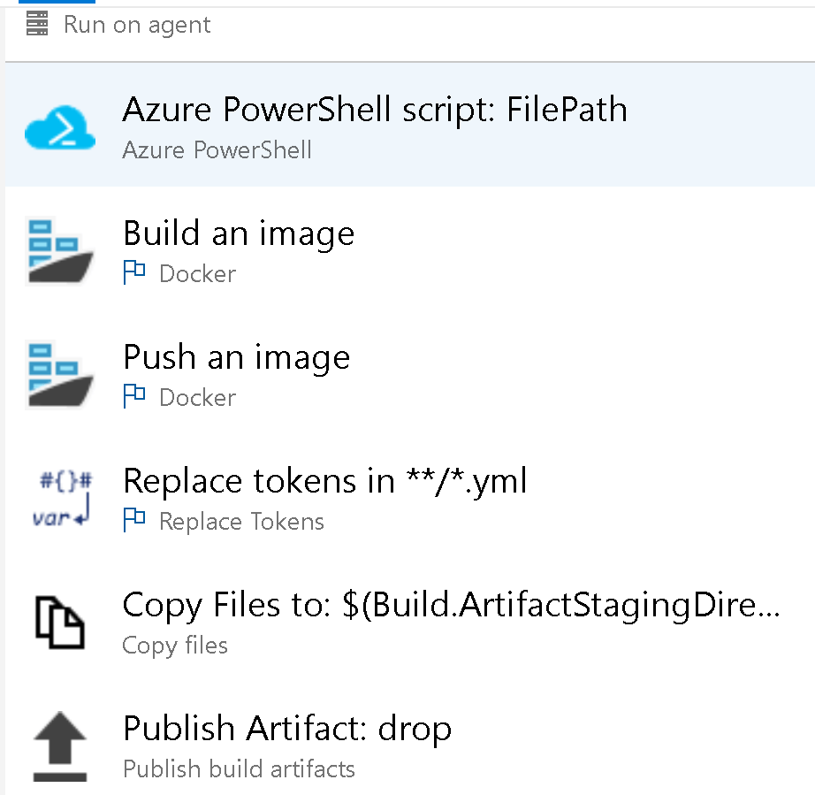This screenshot has height=795, width=815.
Task: Click the Run on agent server icon
Action: pyautogui.click(x=37, y=25)
